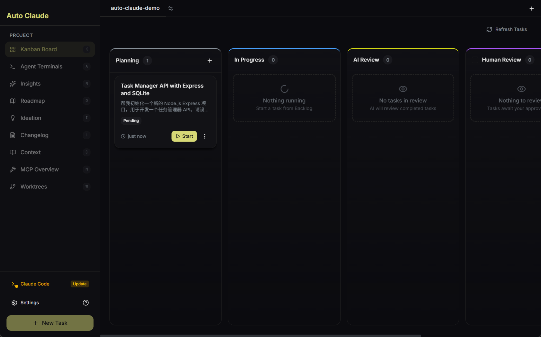Click the Planning column header
The image size is (541, 337).
click(x=127, y=61)
